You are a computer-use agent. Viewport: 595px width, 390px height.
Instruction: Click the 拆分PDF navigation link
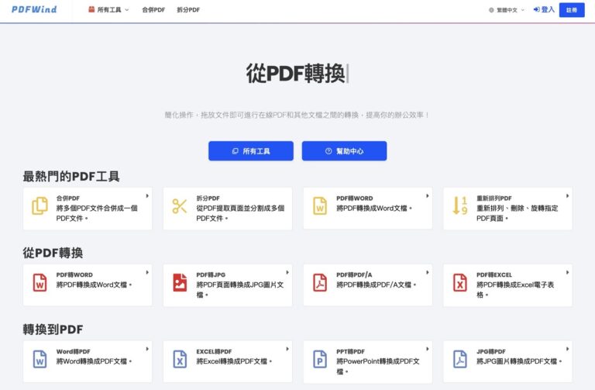pyautogui.click(x=188, y=10)
